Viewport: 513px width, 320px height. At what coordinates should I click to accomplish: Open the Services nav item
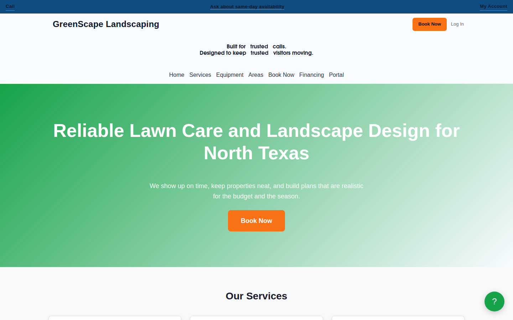coord(200,75)
